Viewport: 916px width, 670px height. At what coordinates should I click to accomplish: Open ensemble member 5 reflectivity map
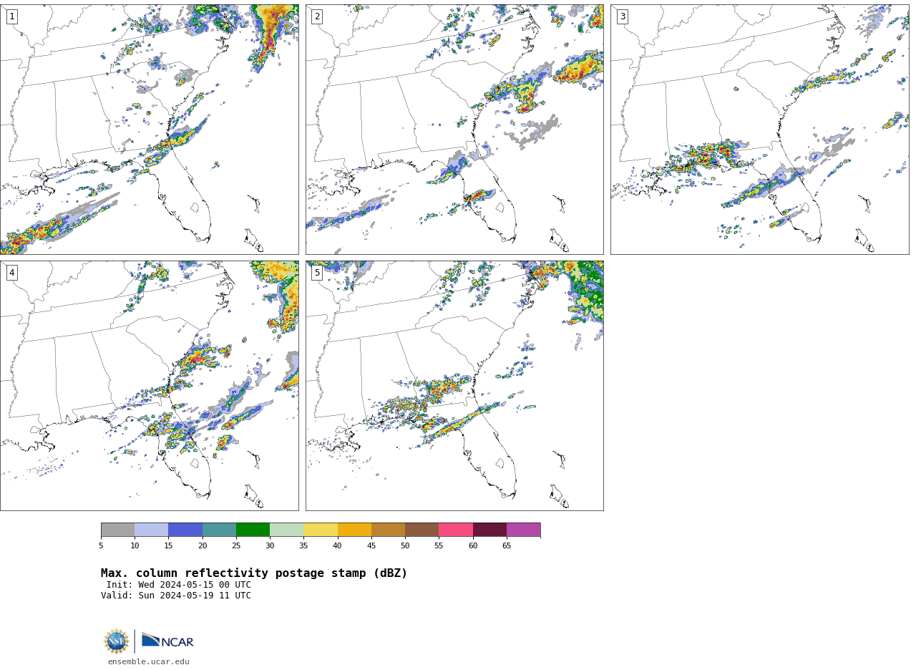pyautogui.click(x=454, y=386)
